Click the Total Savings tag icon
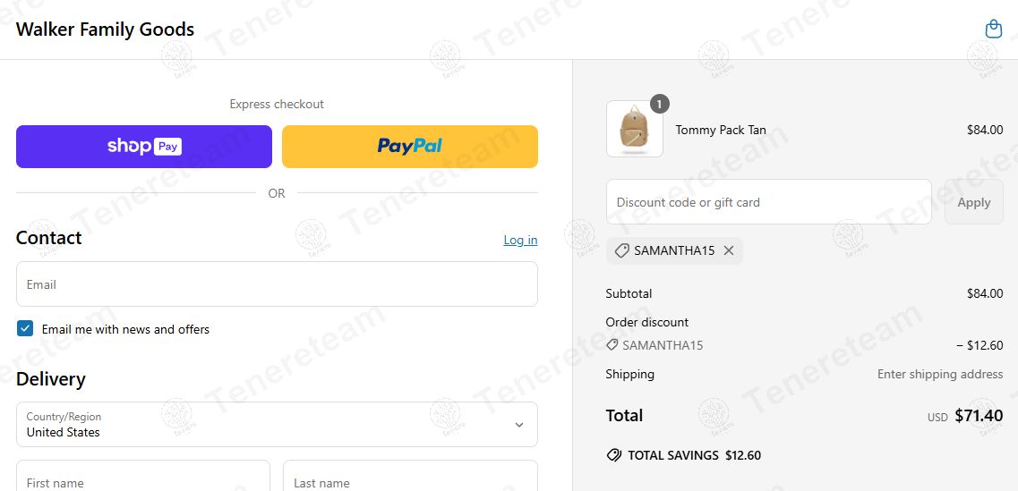 coord(614,455)
